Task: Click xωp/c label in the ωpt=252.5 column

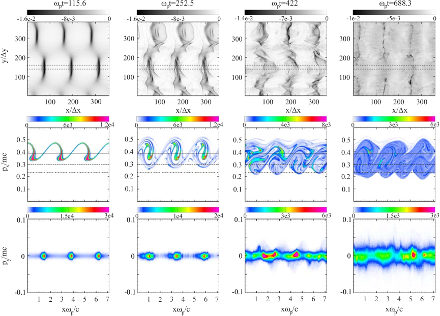Action: pos(181,310)
